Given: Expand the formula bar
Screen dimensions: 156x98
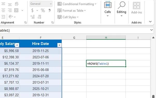Looking at the screenshot, I should 152,30.
